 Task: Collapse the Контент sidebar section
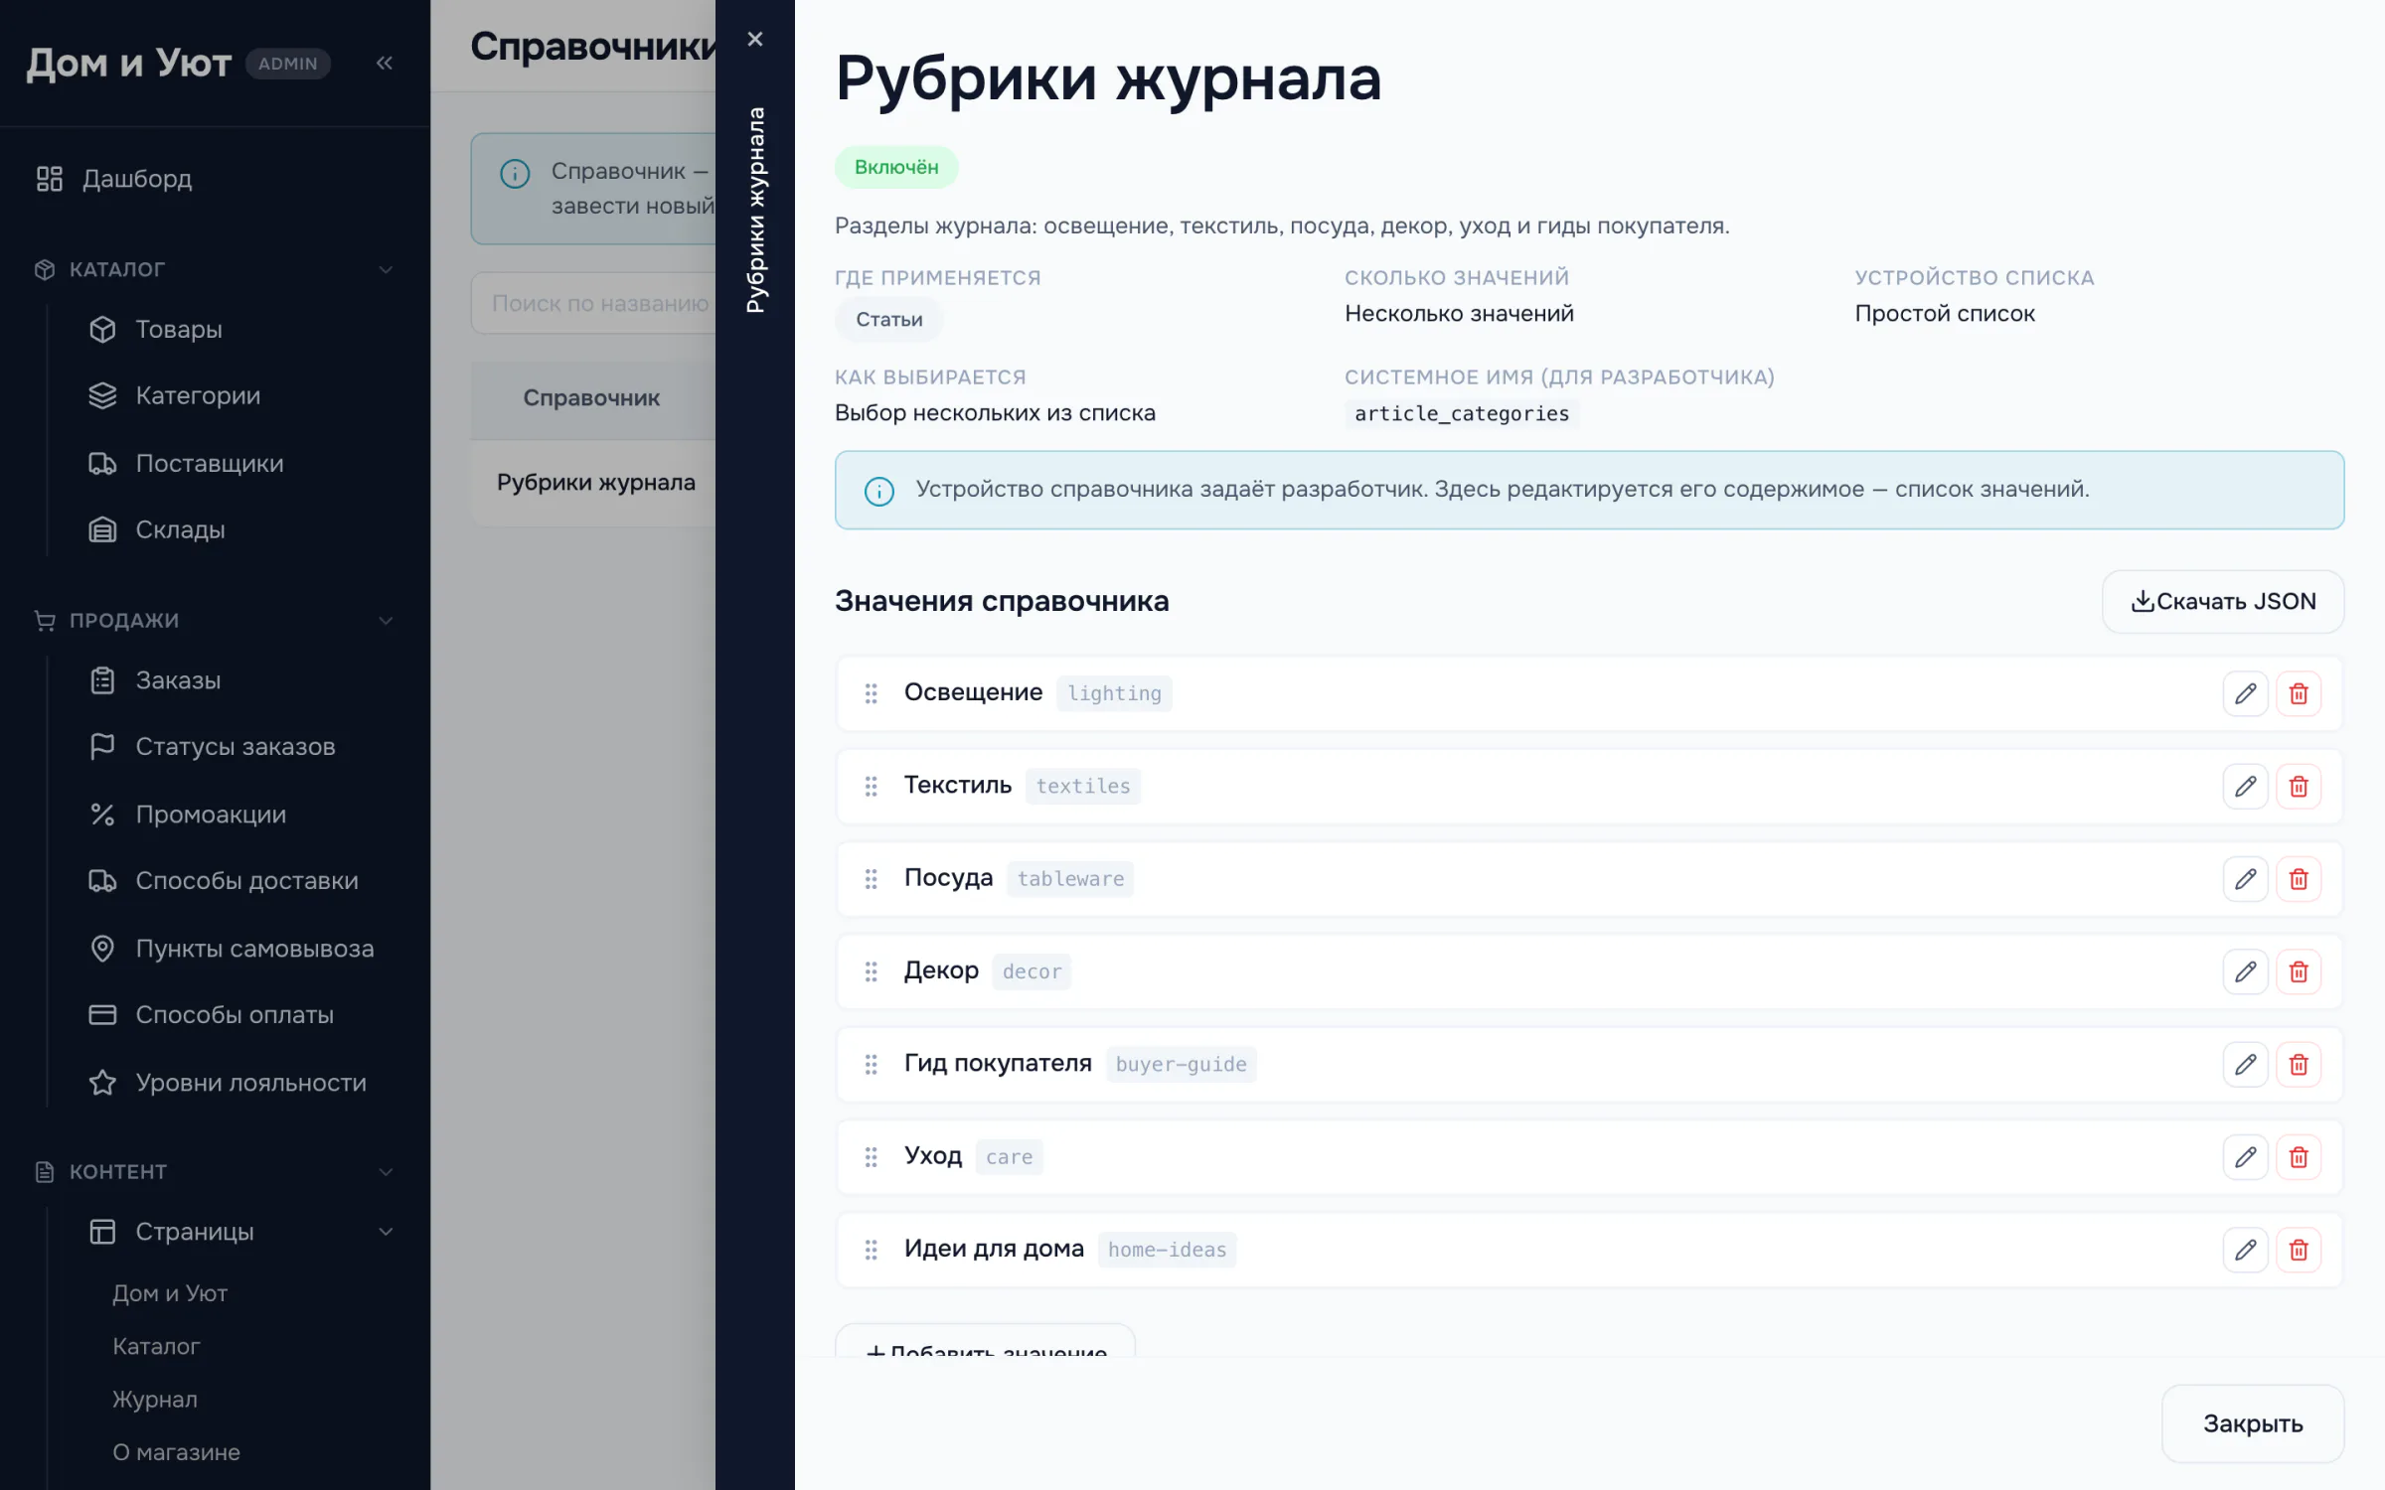(x=386, y=1172)
